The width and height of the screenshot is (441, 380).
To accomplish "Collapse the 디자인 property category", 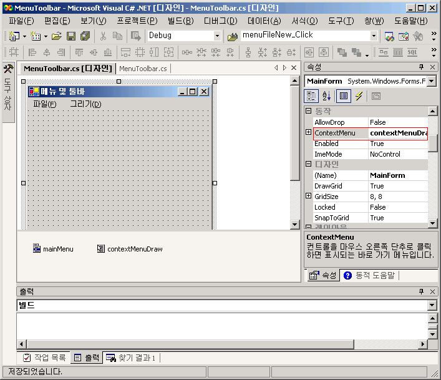I will pyautogui.click(x=309, y=164).
